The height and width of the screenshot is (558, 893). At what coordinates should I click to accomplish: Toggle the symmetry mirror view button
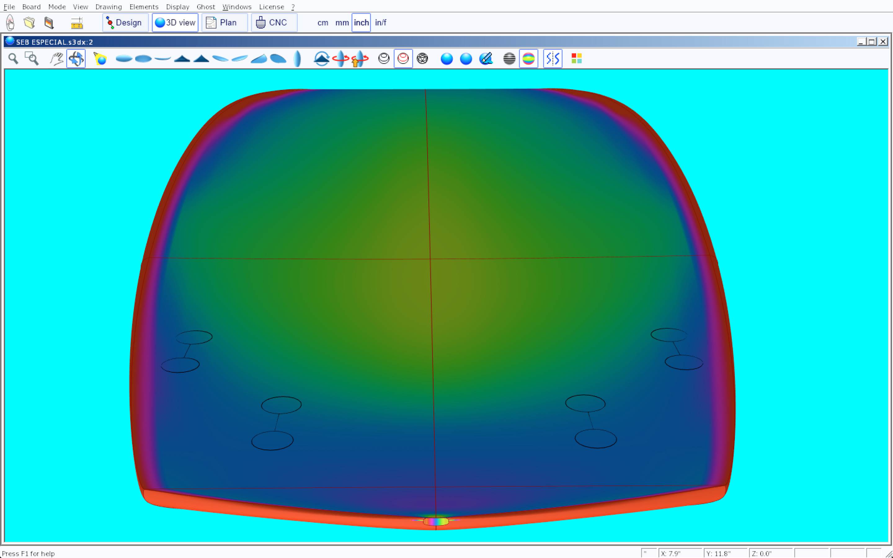[x=553, y=59]
